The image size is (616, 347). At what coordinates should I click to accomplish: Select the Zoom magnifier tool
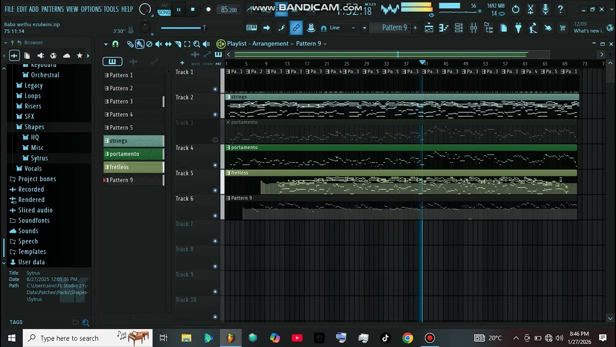(x=196, y=44)
